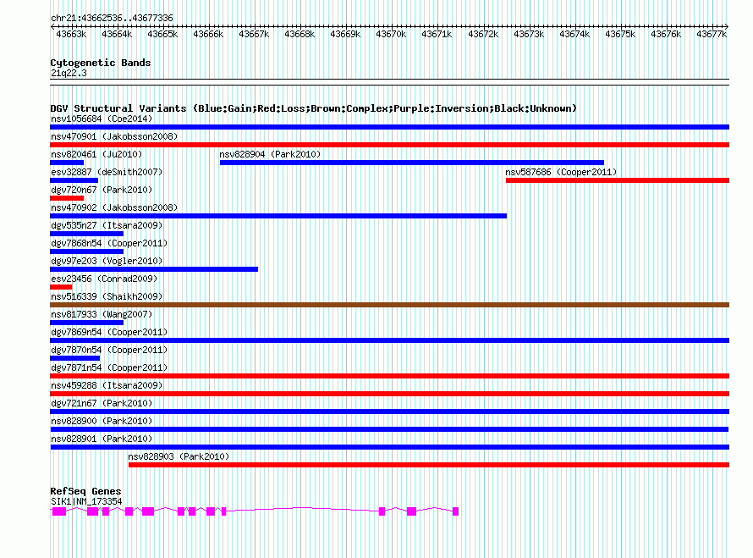Select the nsv1056684 blue gain bar

tap(389, 127)
